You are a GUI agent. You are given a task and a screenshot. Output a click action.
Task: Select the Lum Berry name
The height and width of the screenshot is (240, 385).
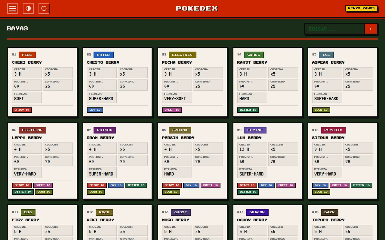click(x=249, y=138)
